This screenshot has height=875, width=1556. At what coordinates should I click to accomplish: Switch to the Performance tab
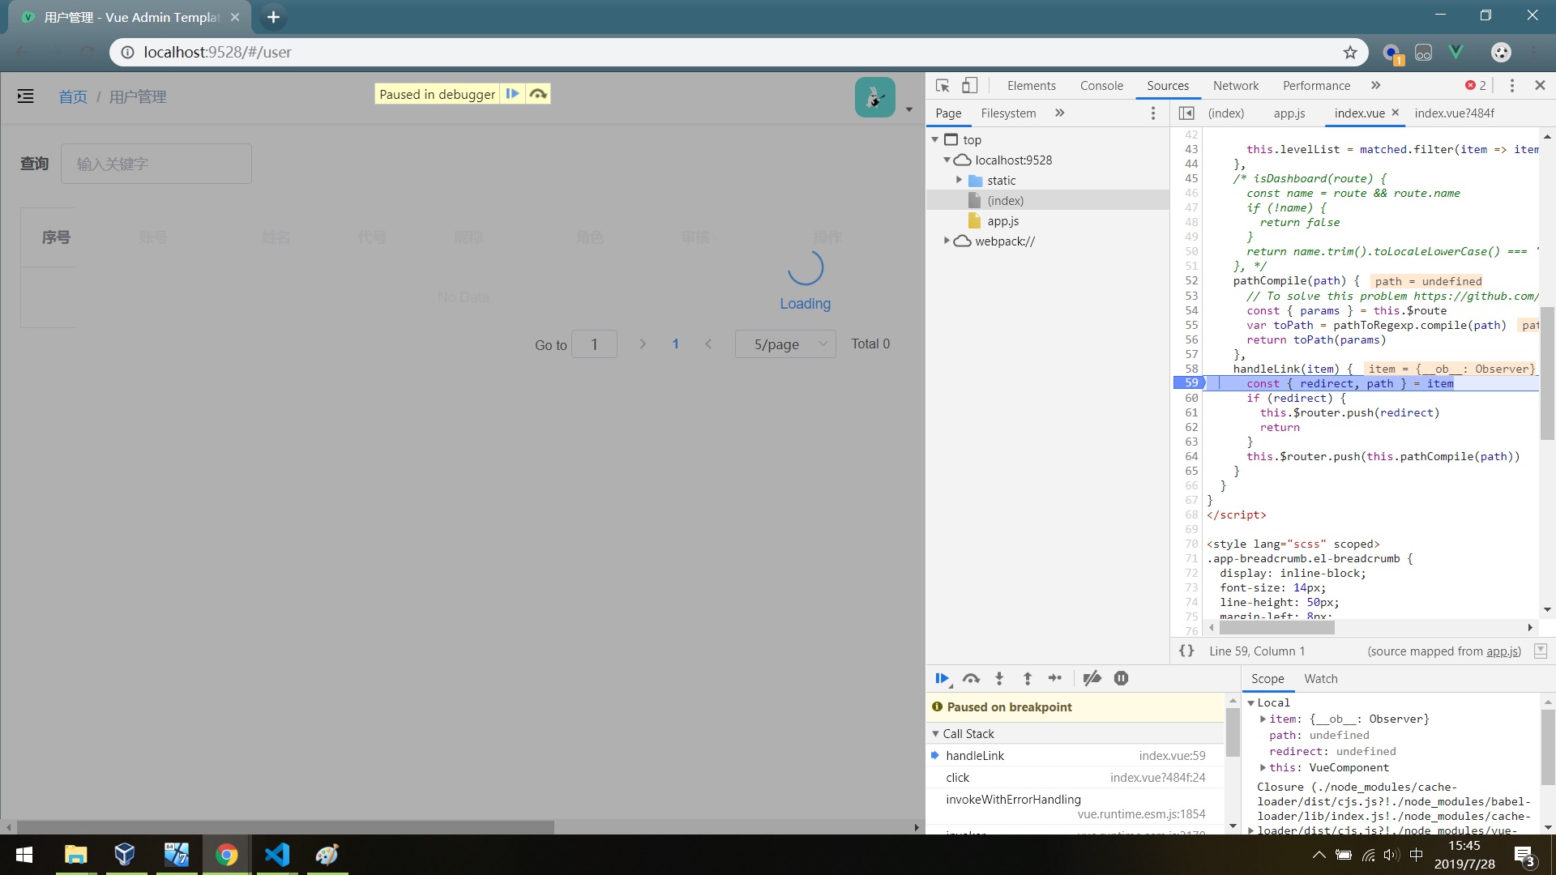click(x=1316, y=86)
